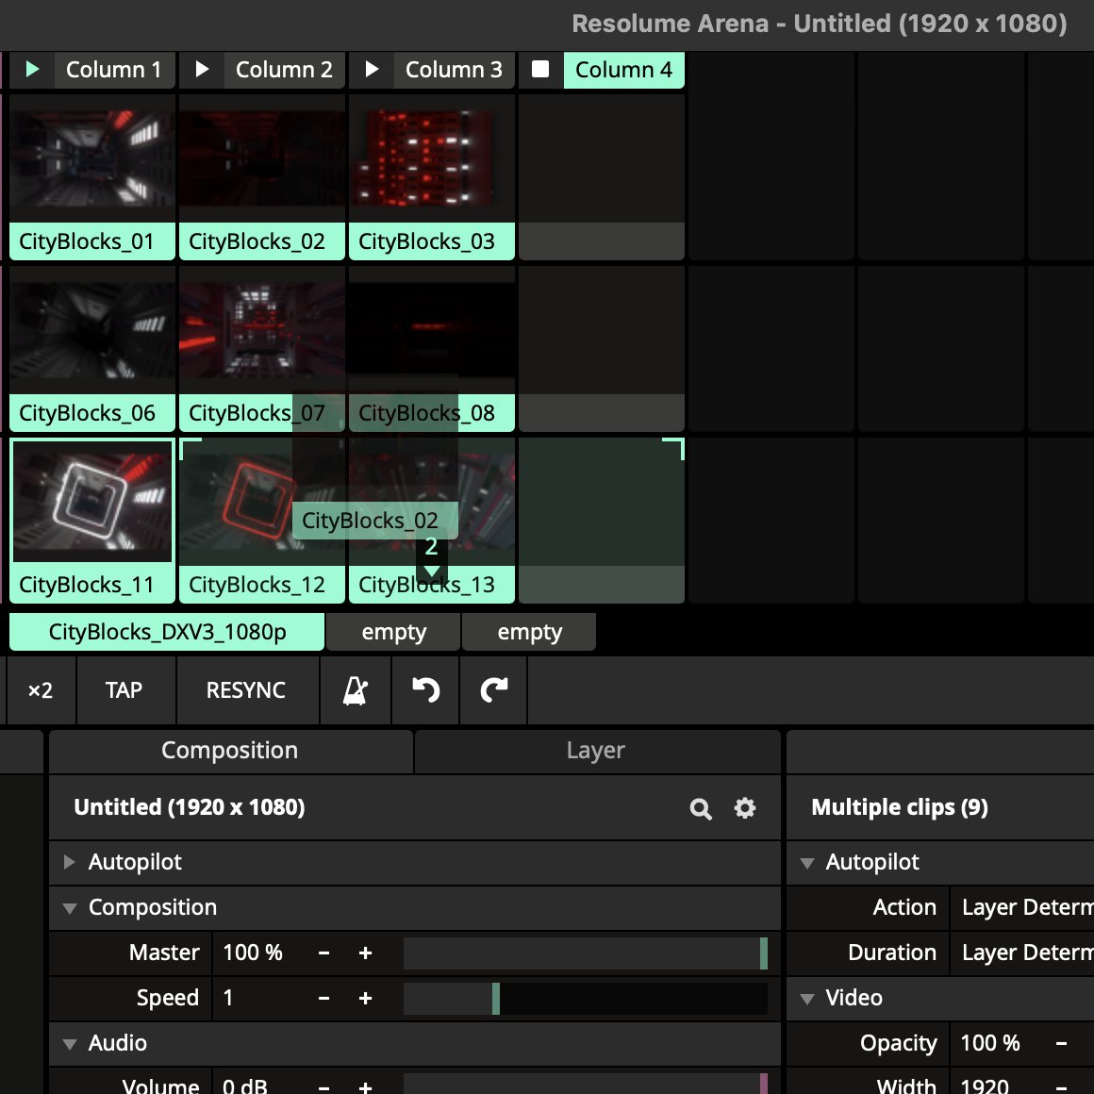Open the first empty deck

coord(393,631)
